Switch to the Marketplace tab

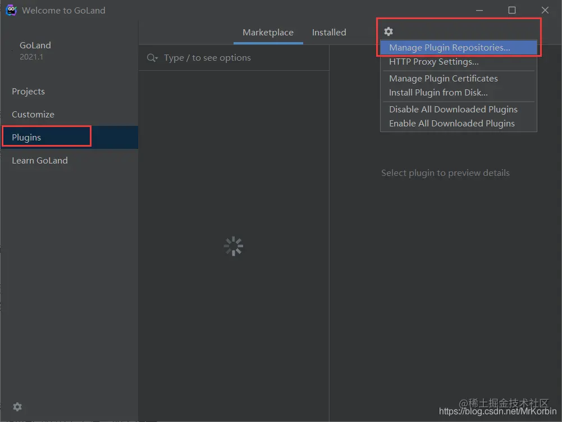268,32
